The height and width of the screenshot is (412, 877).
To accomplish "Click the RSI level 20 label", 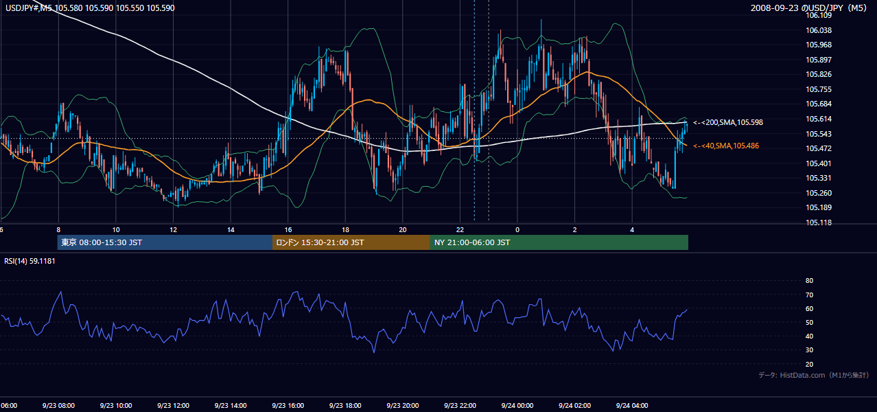I will pyautogui.click(x=809, y=365).
